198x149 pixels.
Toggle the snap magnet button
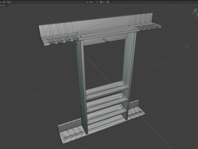tap(101, 2)
